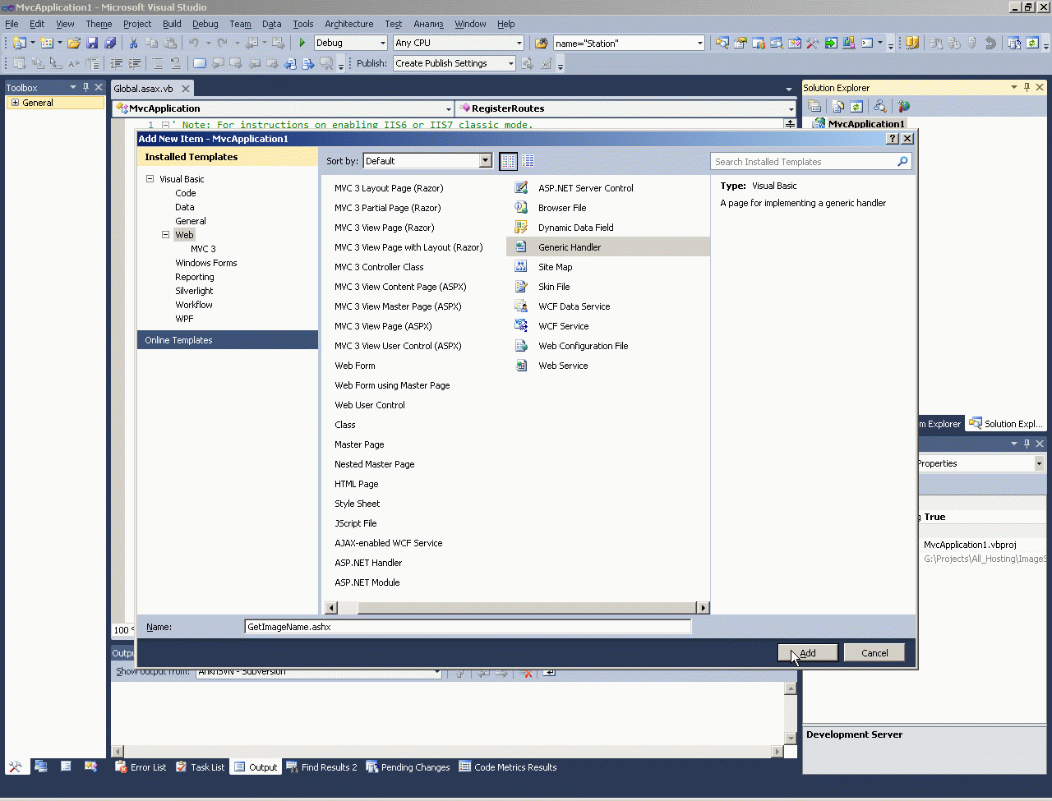Open Solution Explorer from the main toolbar icon
1052x801 pixels.
(x=722, y=43)
